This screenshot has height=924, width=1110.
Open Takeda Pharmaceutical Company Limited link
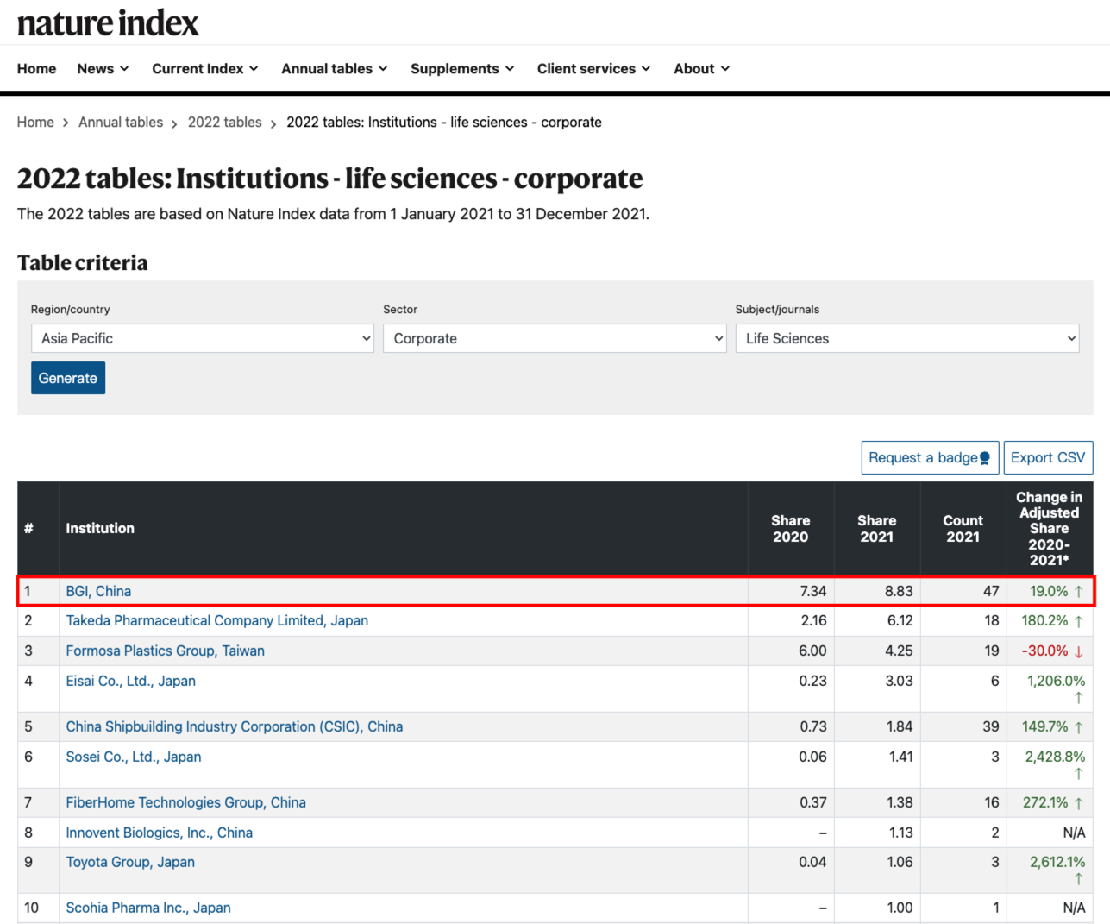[x=217, y=620]
